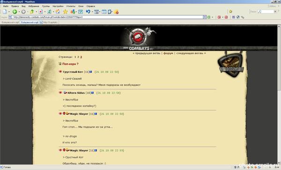Open the Группы menu

pyautogui.click(x=46, y=6)
